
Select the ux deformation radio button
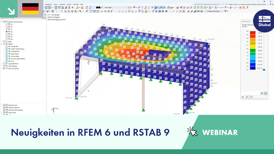[x=7, y=27]
